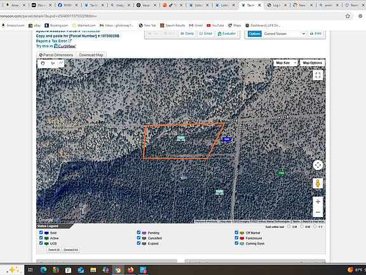Click the Comp button
The height and width of the screenshot is (275, 366).
(187, 34)
